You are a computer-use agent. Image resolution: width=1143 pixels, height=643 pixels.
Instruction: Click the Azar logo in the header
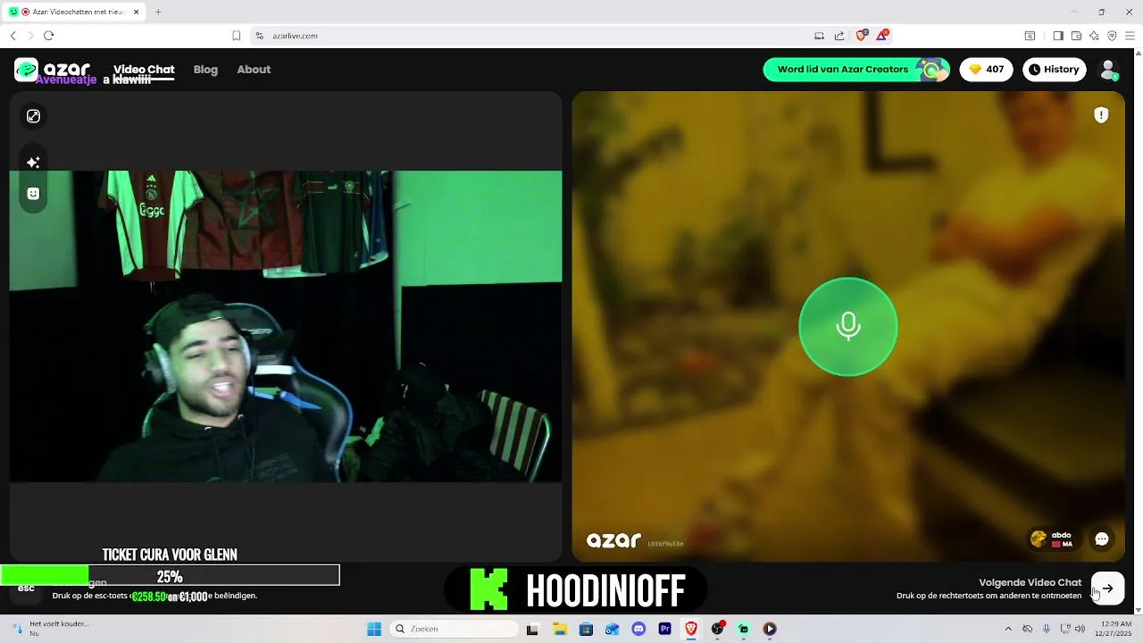pos(53,69)
